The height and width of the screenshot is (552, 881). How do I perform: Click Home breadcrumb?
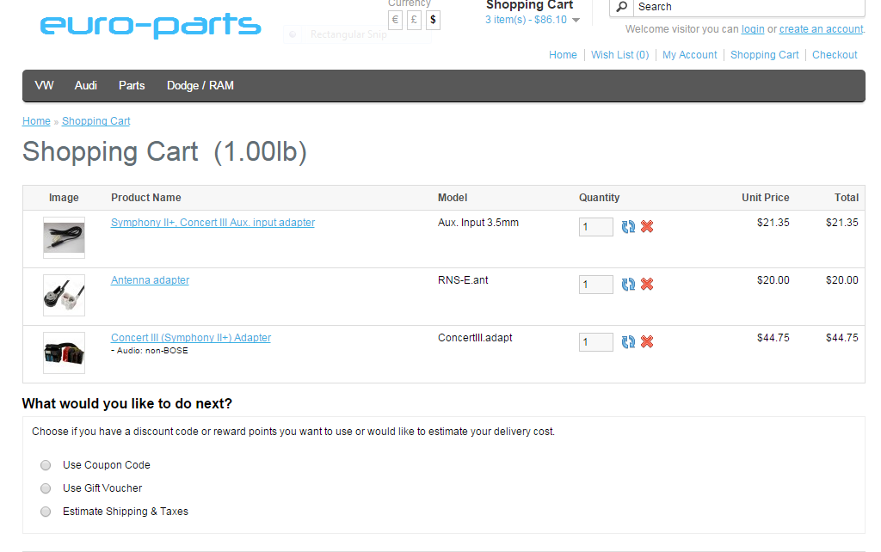(x=36, y=120)
